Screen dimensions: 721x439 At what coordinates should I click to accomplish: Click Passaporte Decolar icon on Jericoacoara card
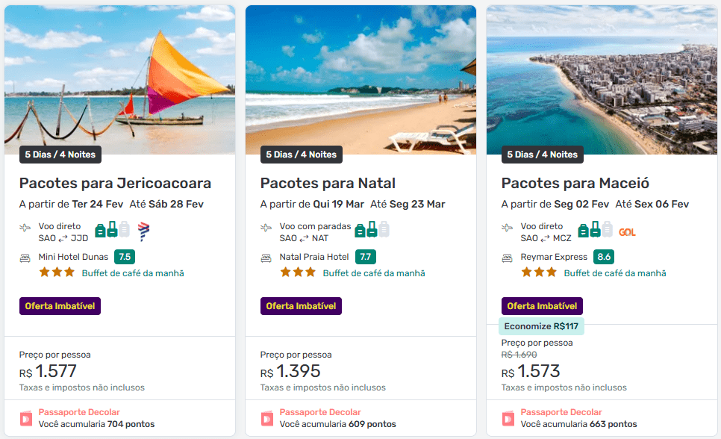coord(26,418)
